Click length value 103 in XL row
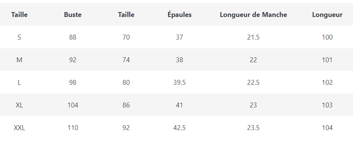The height and width of the screenshot is (144, 353). (327, 105)
